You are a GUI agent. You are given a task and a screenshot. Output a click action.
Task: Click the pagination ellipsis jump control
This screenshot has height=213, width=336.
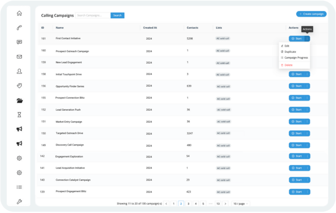210,203
